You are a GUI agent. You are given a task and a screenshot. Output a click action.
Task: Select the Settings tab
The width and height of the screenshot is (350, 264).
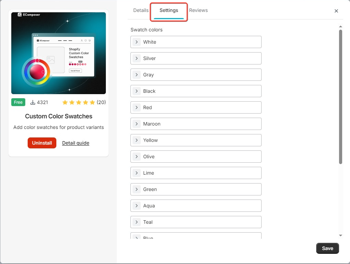169,11
